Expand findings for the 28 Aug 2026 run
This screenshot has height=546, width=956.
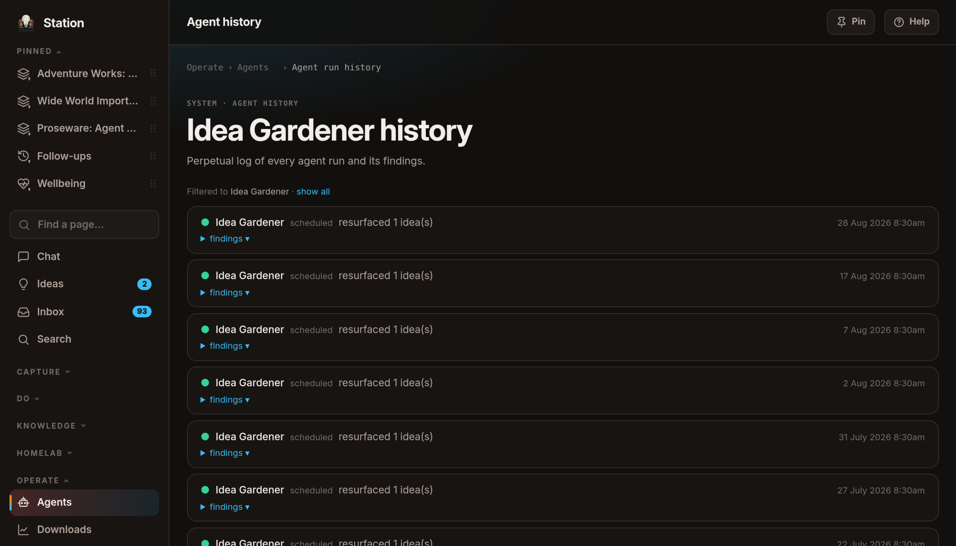tap(225, 239)
